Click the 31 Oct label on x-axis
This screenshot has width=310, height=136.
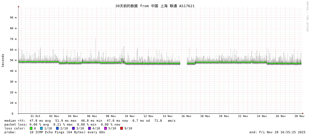(x=35, y=116)
